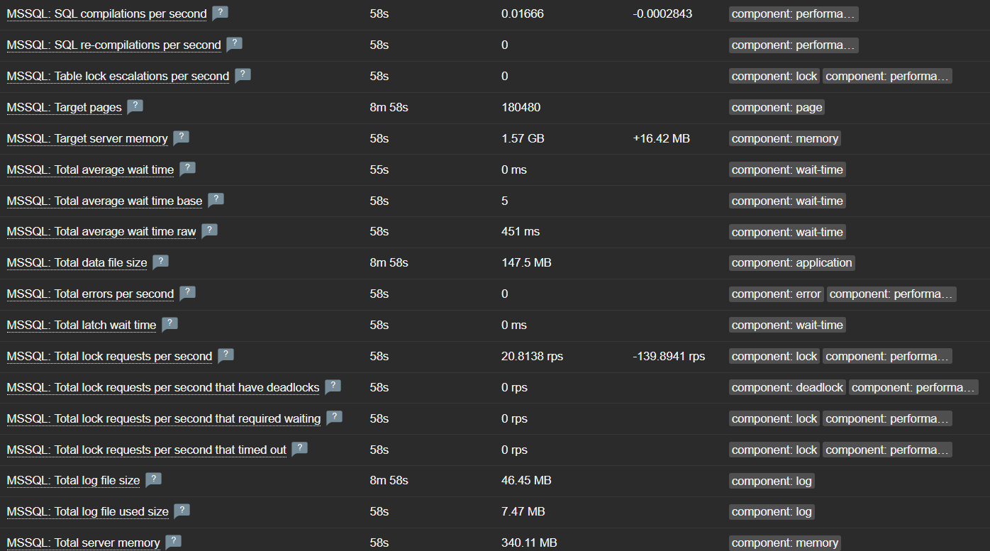The height and width of the screenshot is (551, 990).
Task: Select MSSQL: Total average wait time link
Action: (x=90, y=170)
